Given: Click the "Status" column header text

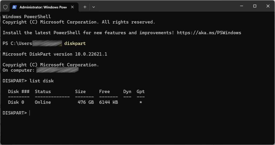Looking at the screenshot, I should pos(43,92).
